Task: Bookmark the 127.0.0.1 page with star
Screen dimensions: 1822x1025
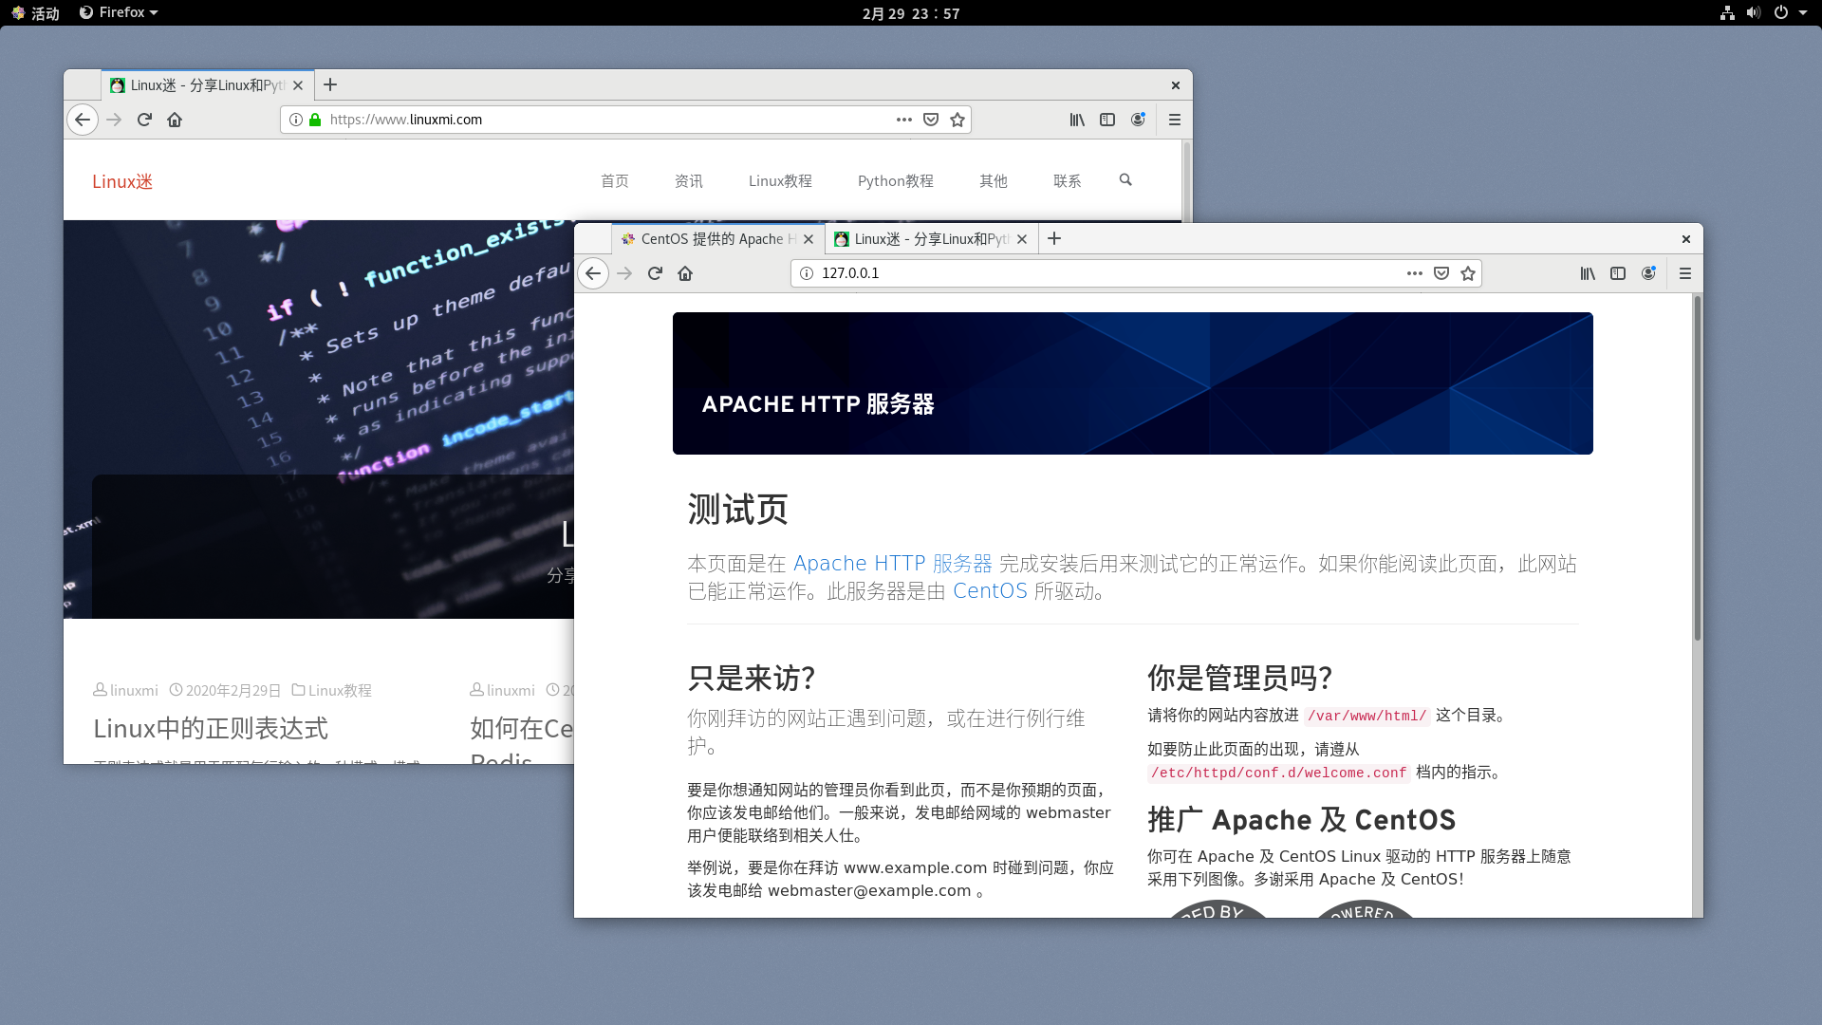Action: [1468, 273]
